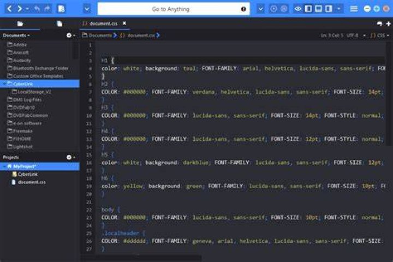
Task: Open the Documents location dropdown
Action: click(16, 35)
